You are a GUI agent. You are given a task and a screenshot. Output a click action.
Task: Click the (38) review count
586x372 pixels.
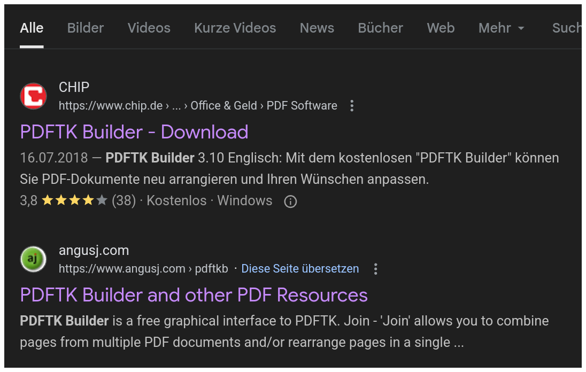(124, 200)
